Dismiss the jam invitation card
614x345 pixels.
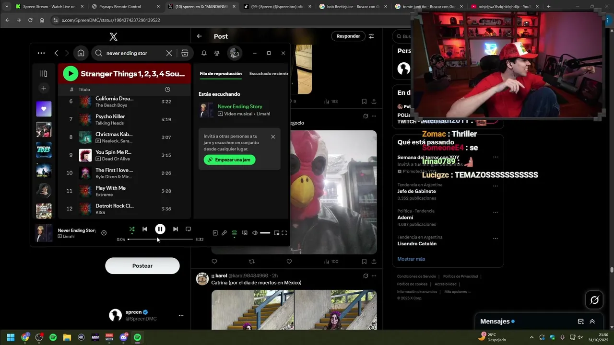tap(273, 137)
